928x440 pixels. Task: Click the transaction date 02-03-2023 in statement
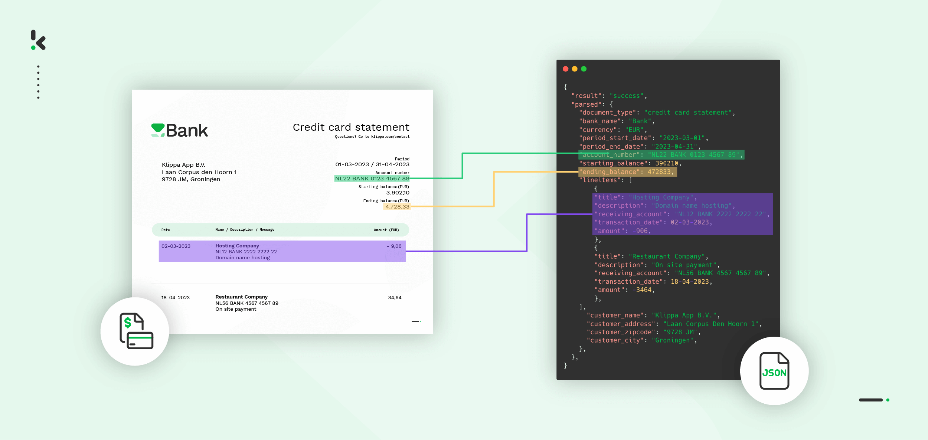[176, 246]
